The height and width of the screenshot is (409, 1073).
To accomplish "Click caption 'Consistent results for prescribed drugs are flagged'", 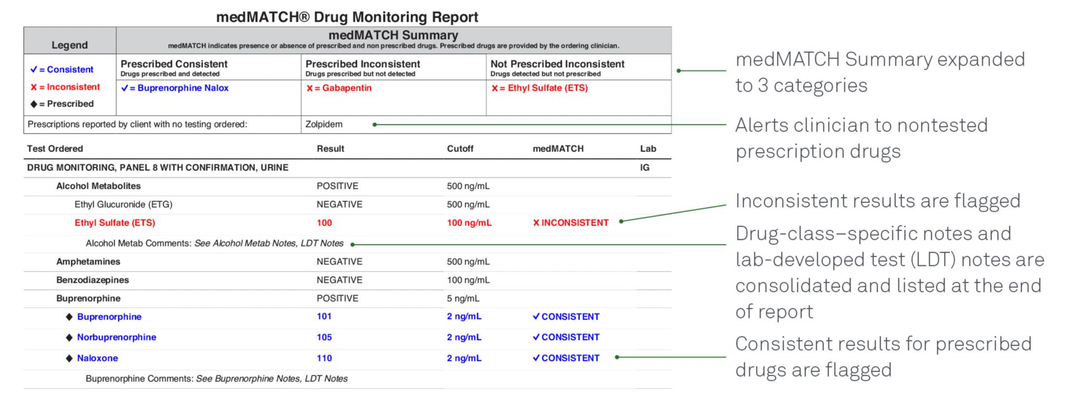I will tap(884, 356).
